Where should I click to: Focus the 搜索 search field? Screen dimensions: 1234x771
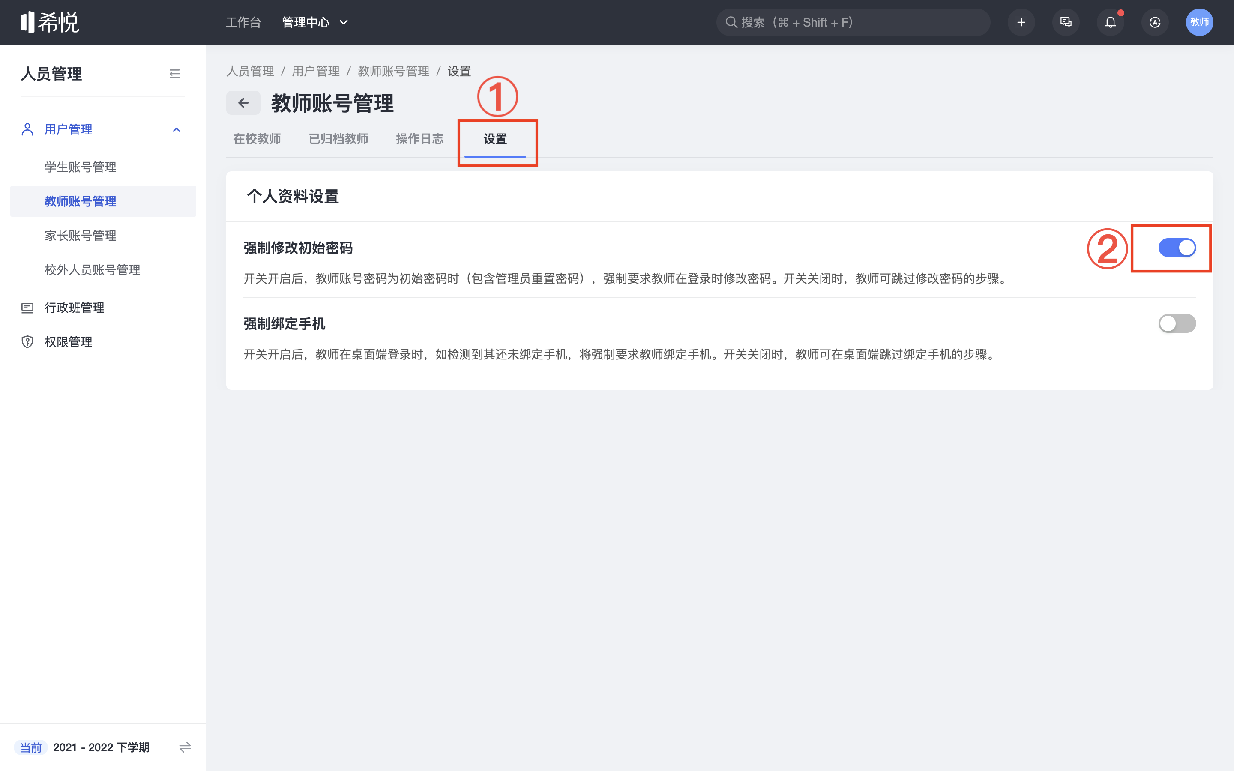click(x=853, y=22)
